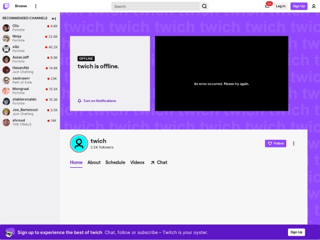This screenshot has width=320, height=240.
Task: Switch to the Schedule tab
Action: [116, 162]
